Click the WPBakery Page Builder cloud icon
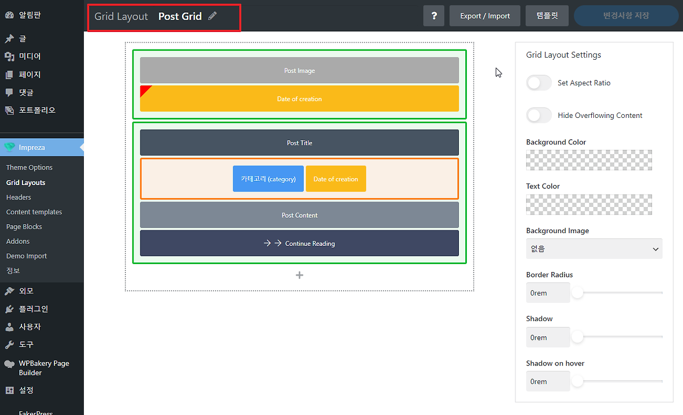 10,364
